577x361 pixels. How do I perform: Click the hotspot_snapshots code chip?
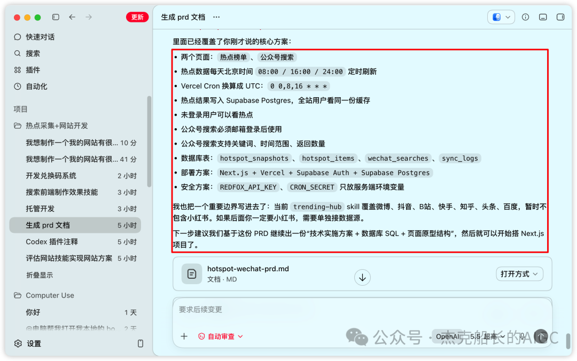coord(254,158)
